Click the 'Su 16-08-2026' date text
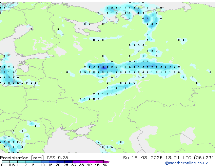Image resolution: width=215 pixels, height=166 pixels. coord(143,158)
